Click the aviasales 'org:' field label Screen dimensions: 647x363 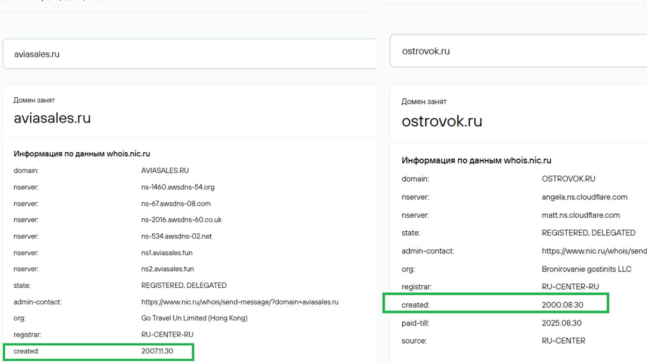pyautogui.click(x=19, y=318)
